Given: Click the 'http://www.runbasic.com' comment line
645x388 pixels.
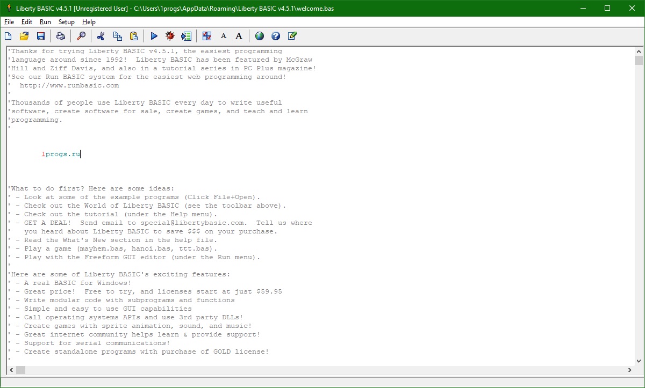Looking at the screenshot, I should [x=69, y=86].
